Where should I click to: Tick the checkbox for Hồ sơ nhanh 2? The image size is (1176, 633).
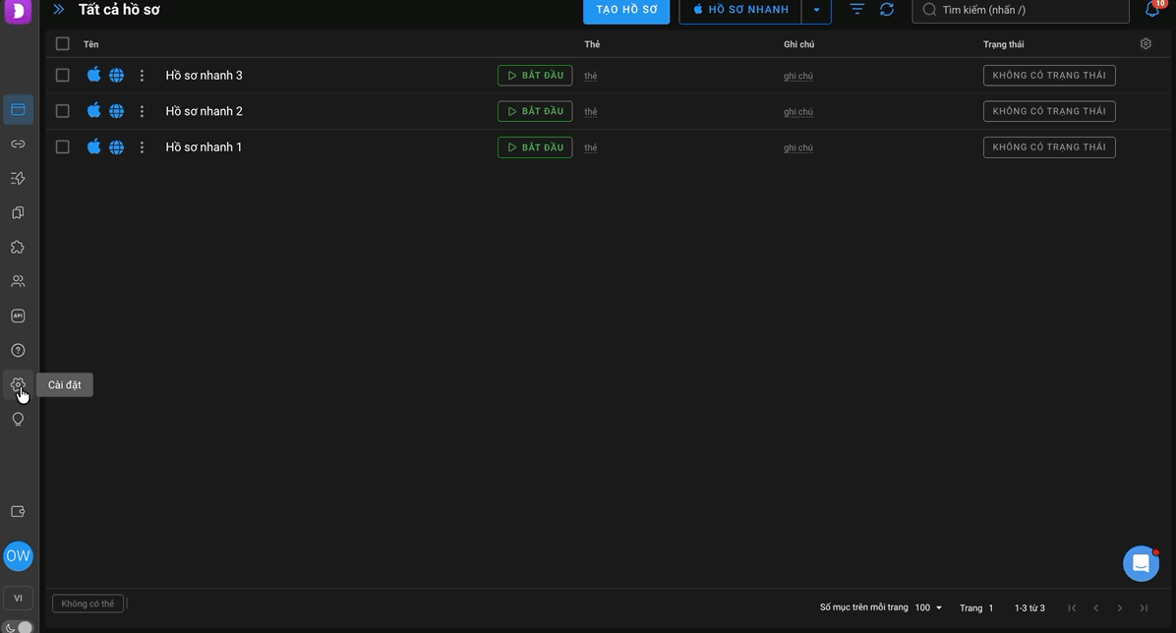click(x=62, y=111)
